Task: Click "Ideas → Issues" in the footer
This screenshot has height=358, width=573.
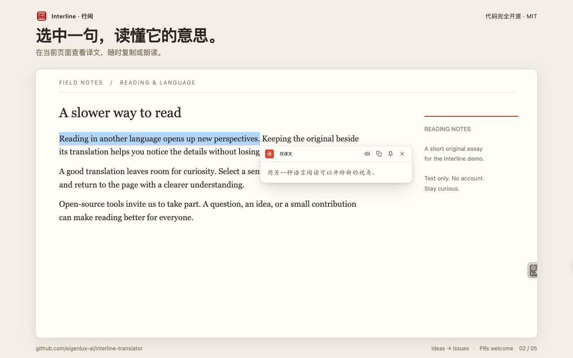Action: [x=450, y=349]
